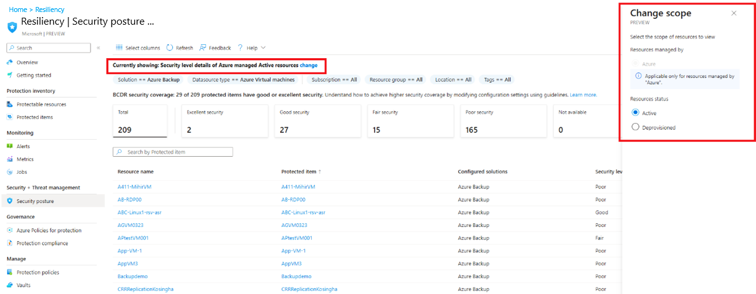The height and width of the screenshot is (294, 756).
Task: Click Resiliency in the breadcrumb
Action: (x=49, y=9)
